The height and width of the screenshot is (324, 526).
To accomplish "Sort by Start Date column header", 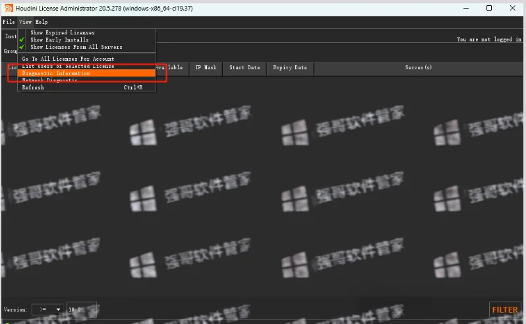I will coord(245,67).
